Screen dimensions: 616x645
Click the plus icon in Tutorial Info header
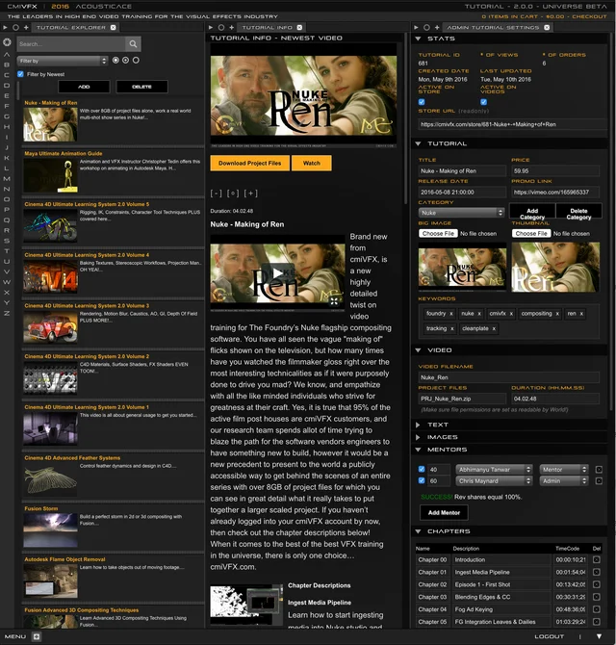pyautogui.click(x=232, y=28)
